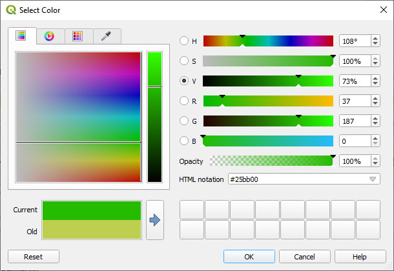Click the Opacity slider bar
This screenshot has height=271, width=394.
coord(271,161)
